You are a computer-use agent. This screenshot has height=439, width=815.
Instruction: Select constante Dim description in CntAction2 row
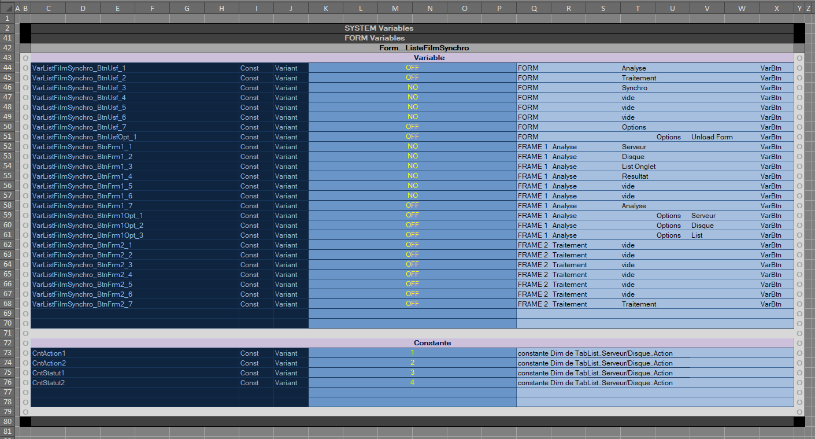click(595, 363)
